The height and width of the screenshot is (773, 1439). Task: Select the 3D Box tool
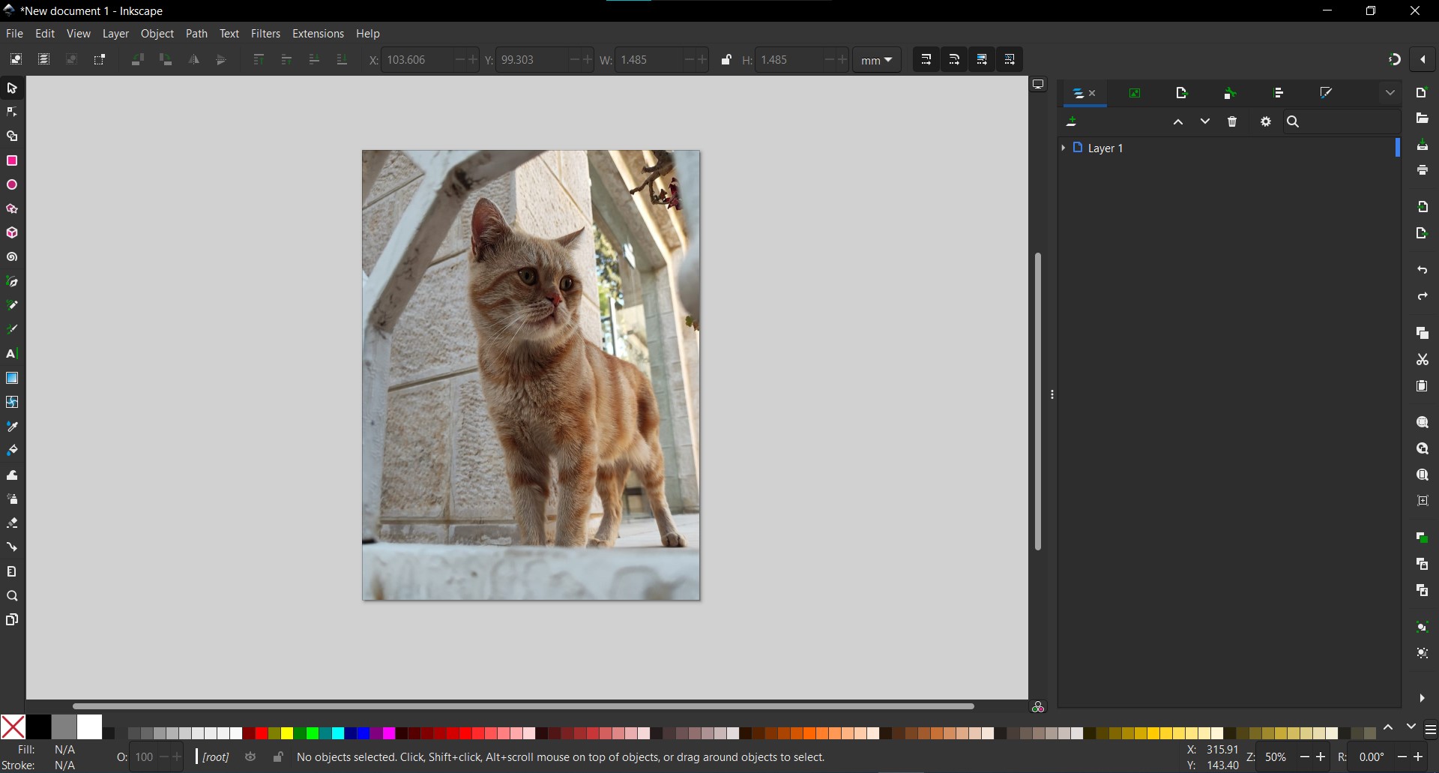click(12, 233)
